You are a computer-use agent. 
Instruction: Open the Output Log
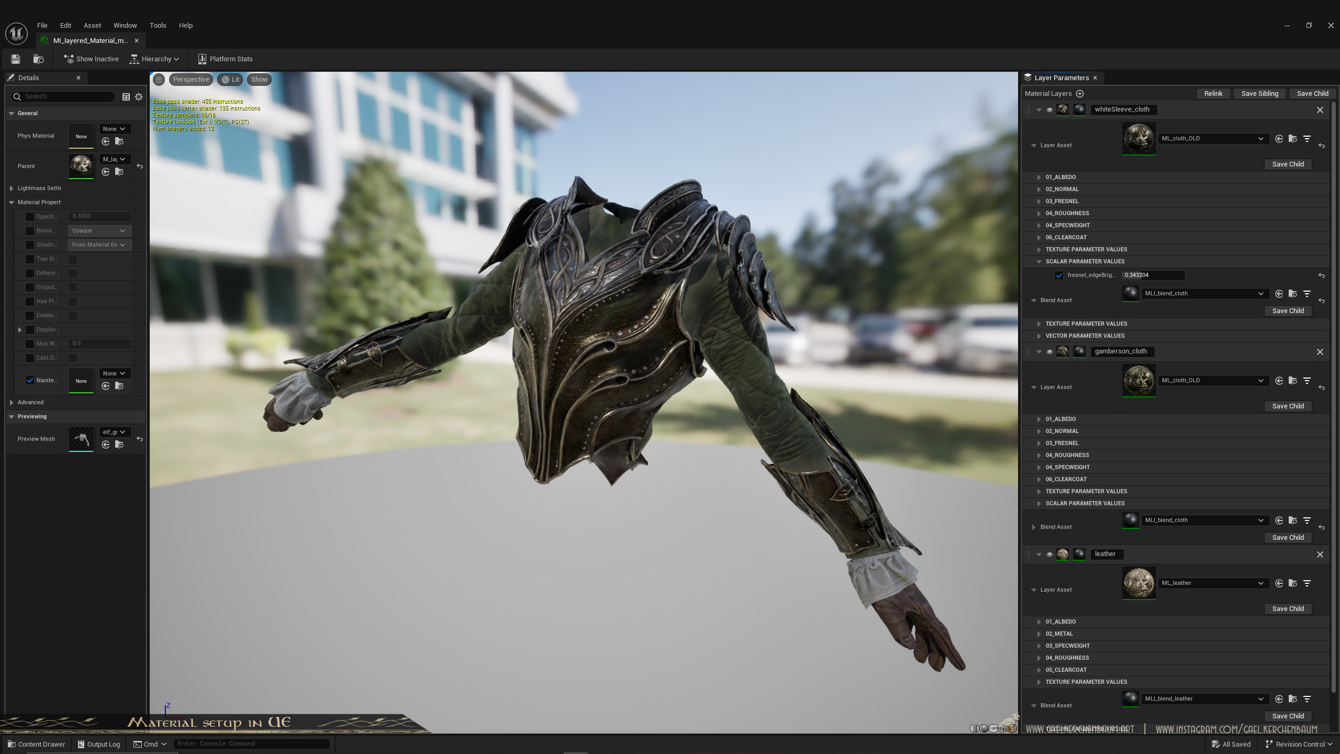99,744
